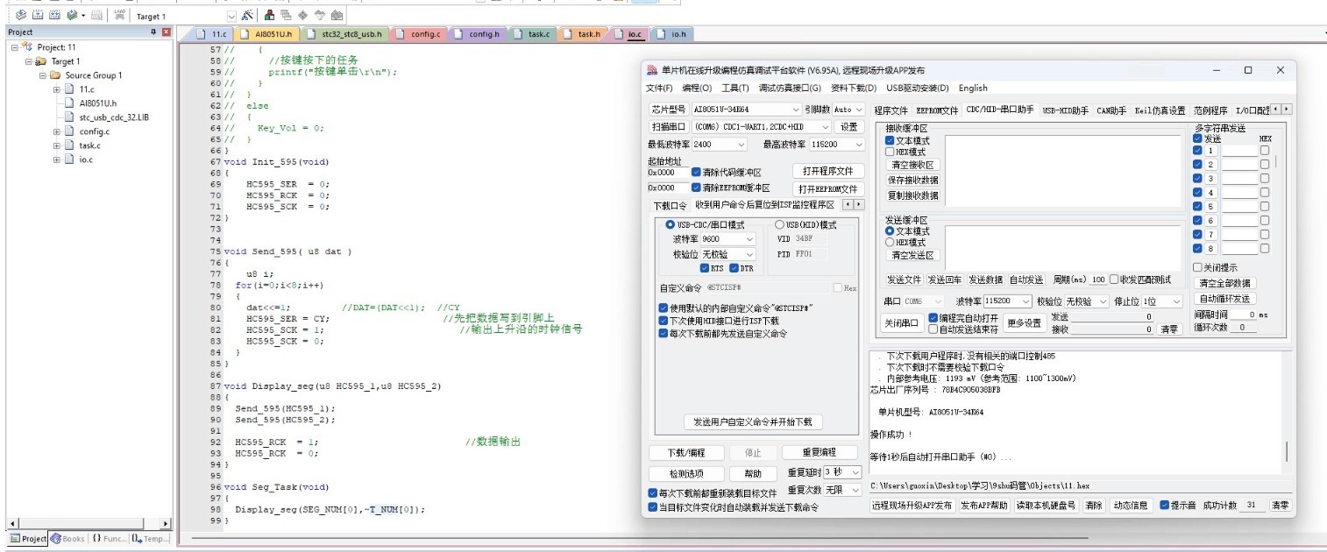Toggle the DTR checkbox
This screenshot has height=552, width=1327.
point(734,268)
